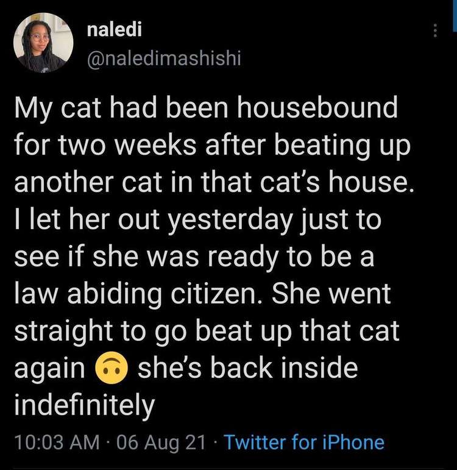Click the words beating up in the tweet
457x470 pixels.
(342, 146)
